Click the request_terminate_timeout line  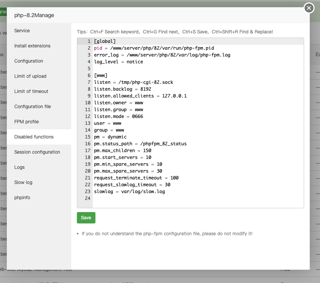[x=136, y=178]
